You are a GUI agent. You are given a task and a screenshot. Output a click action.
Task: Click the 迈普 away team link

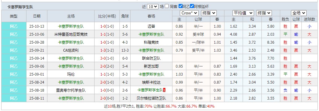151,26
